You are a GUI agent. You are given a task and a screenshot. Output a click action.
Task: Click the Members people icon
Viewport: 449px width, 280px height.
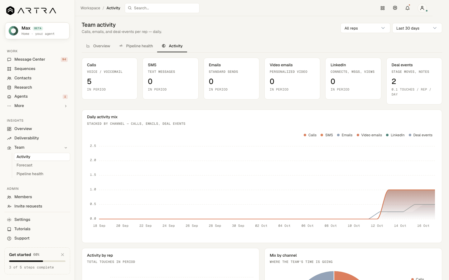tap(9, 197)
